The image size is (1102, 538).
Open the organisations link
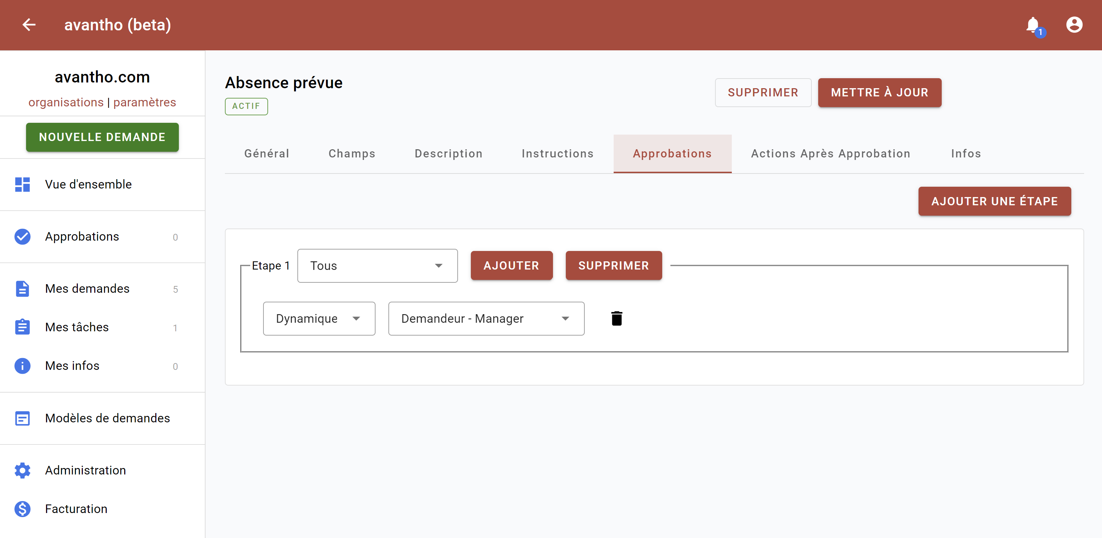66,102
